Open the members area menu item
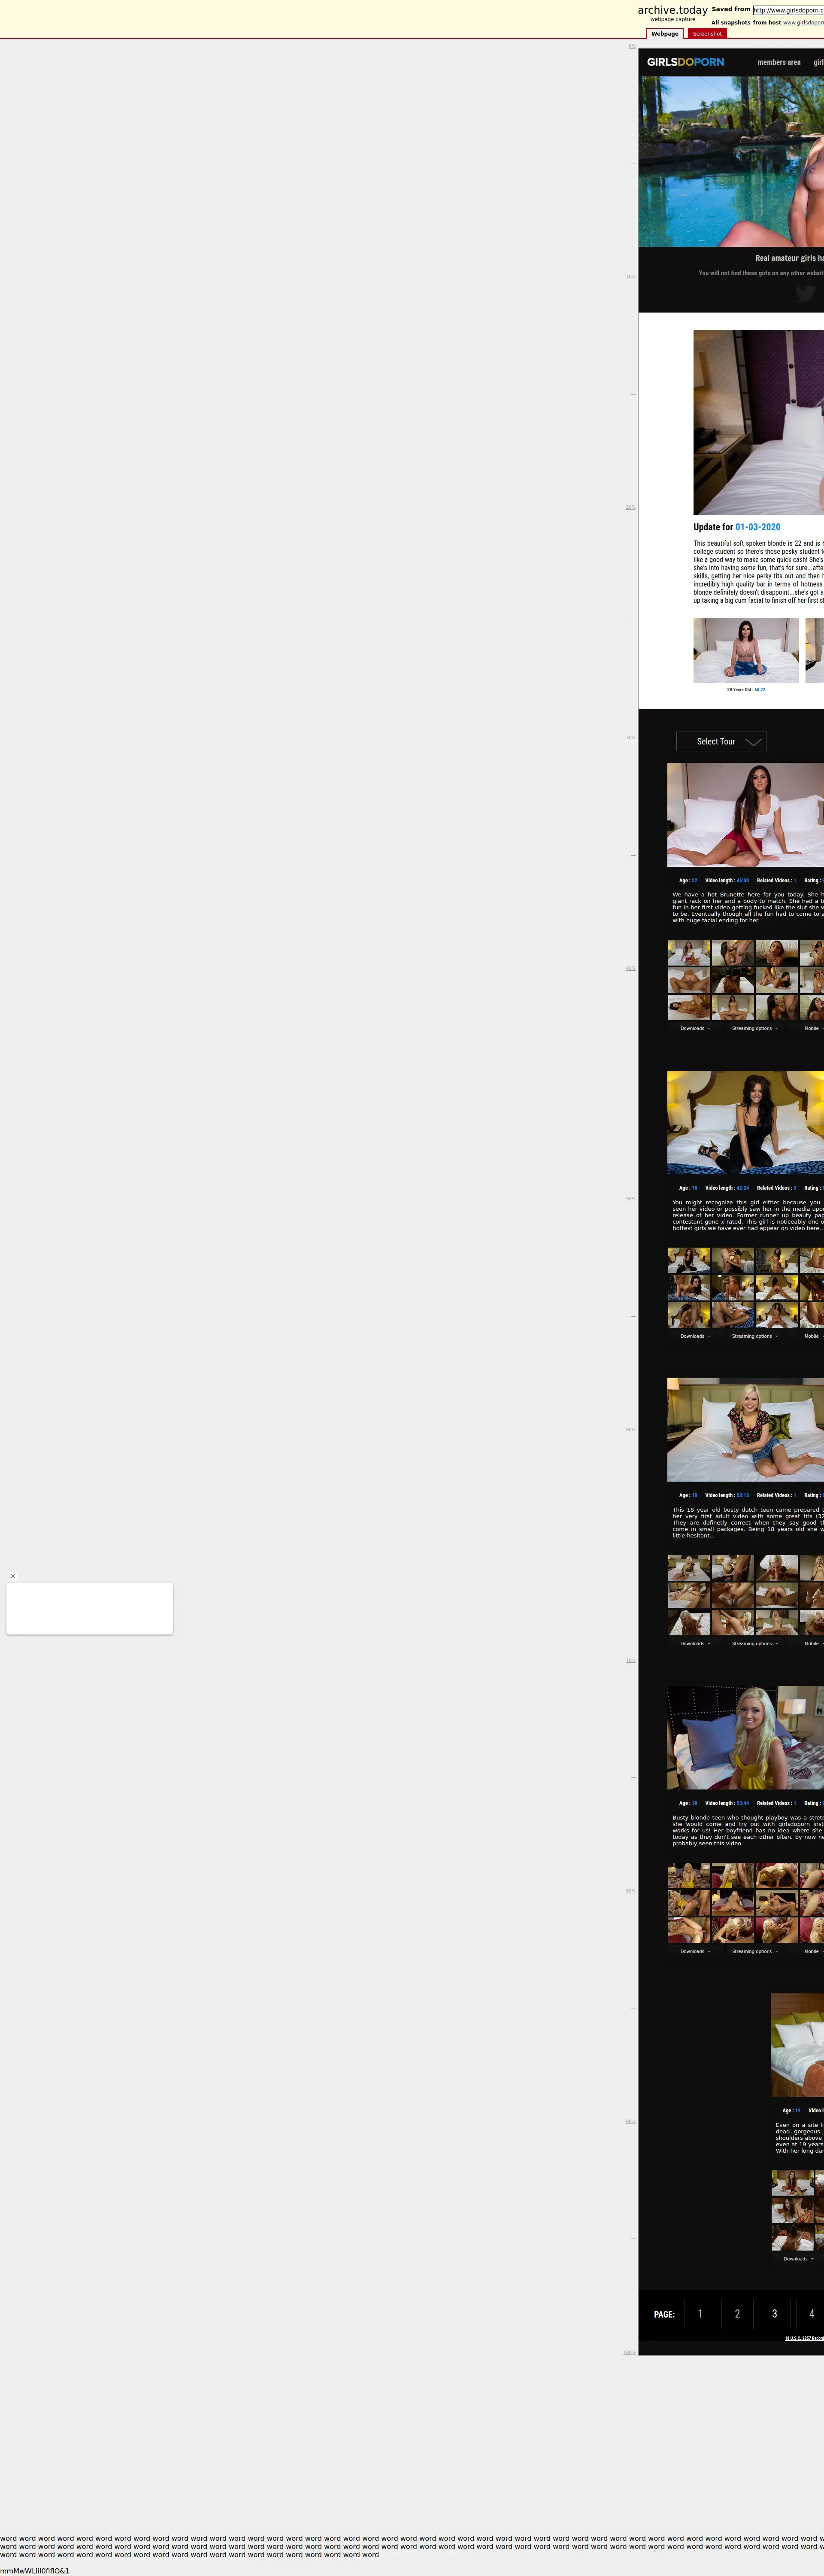Viewport: 824px width, 2576px height. point(778,62)
